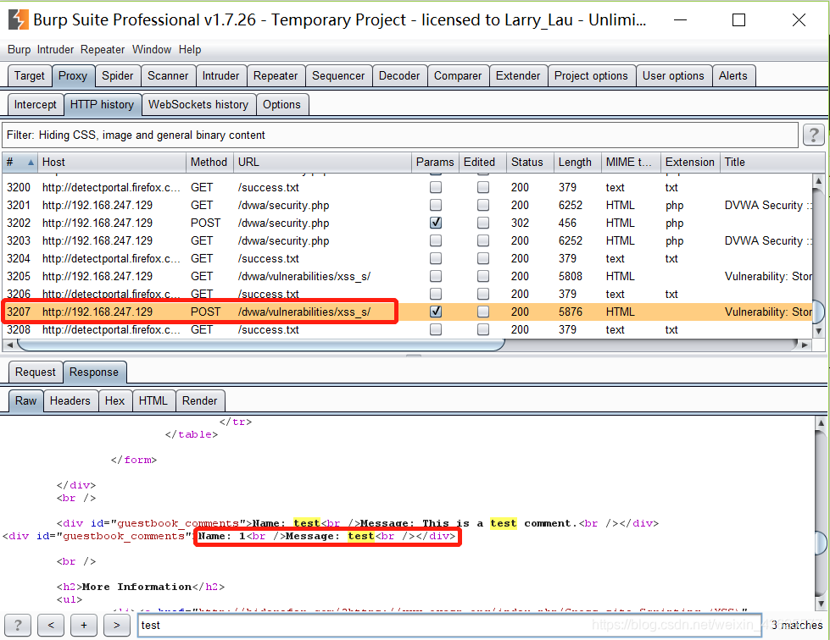Open the filter help question-mark button

pos(814,135)
